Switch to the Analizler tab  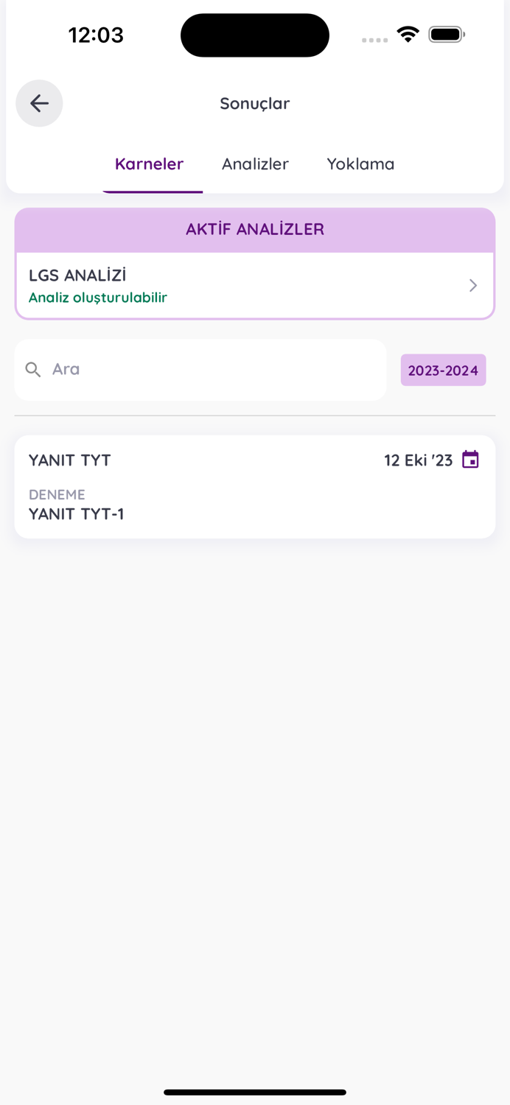tap(255, 164)
